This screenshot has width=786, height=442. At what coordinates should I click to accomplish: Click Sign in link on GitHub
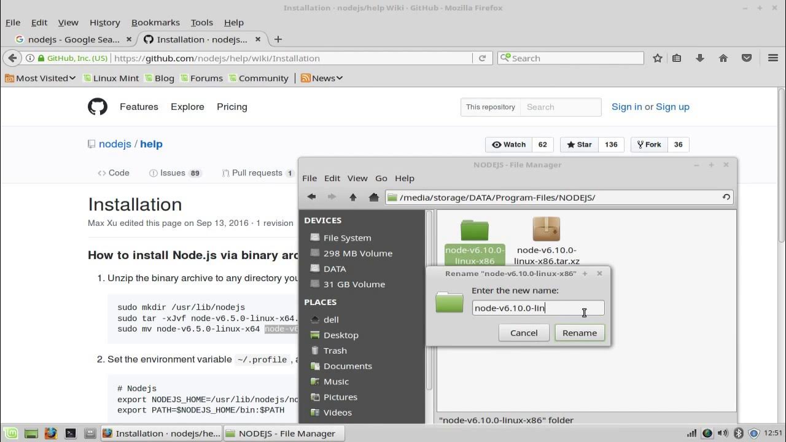point(626,107)
